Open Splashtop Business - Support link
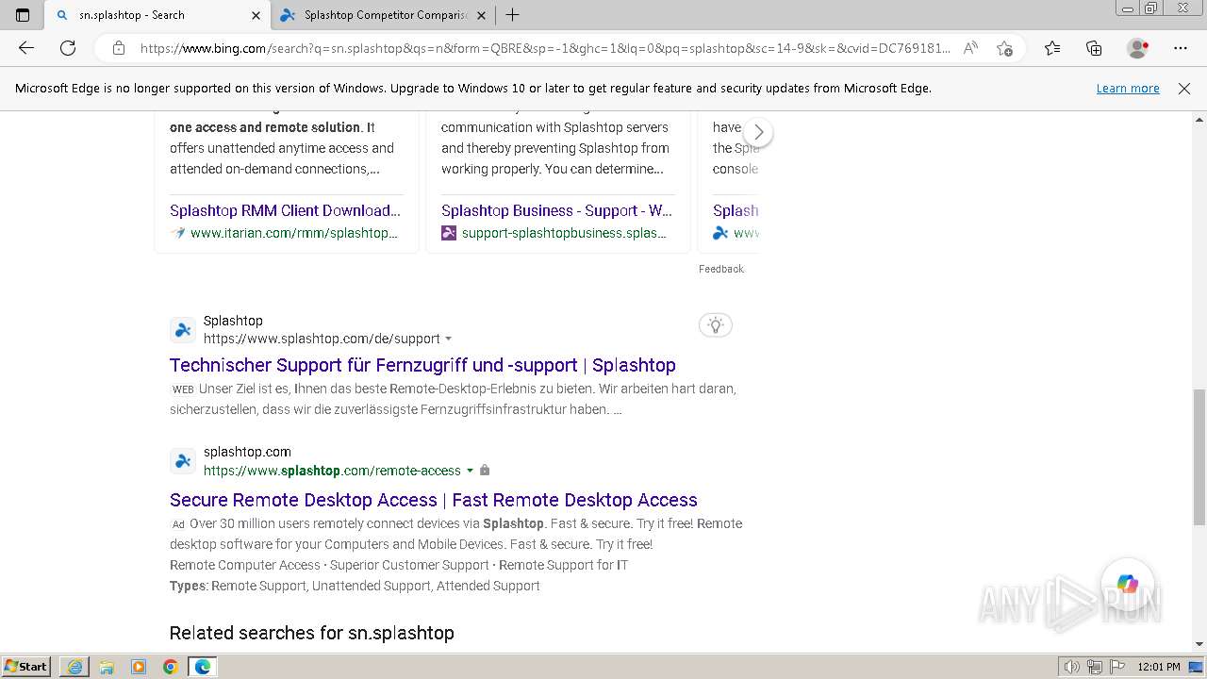 pos(556,210)
